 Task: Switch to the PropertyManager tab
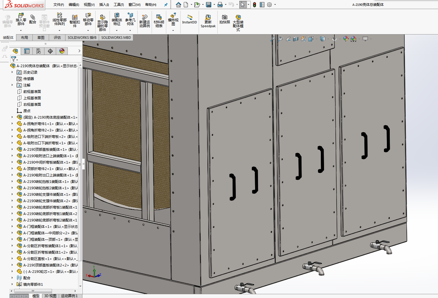point(27,51)
